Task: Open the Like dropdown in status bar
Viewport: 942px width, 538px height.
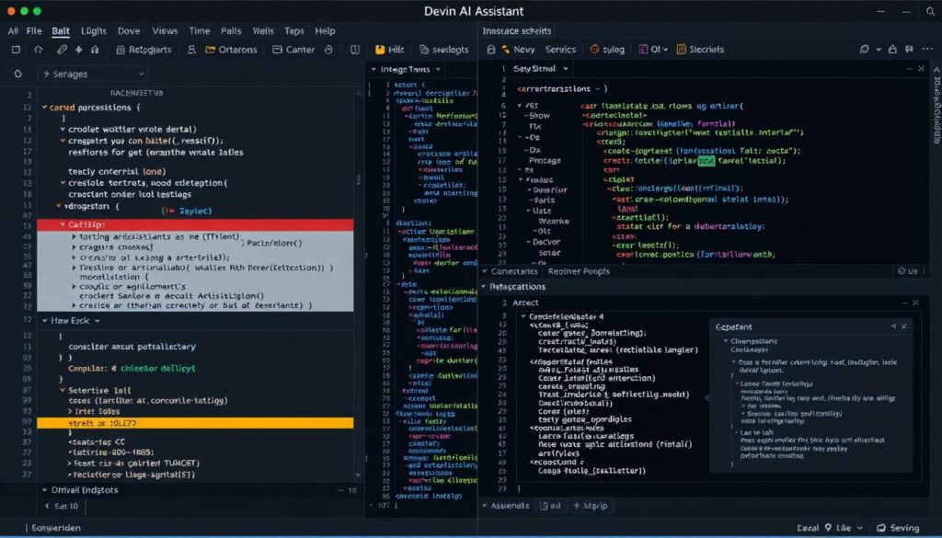Action: pos(849,528)
